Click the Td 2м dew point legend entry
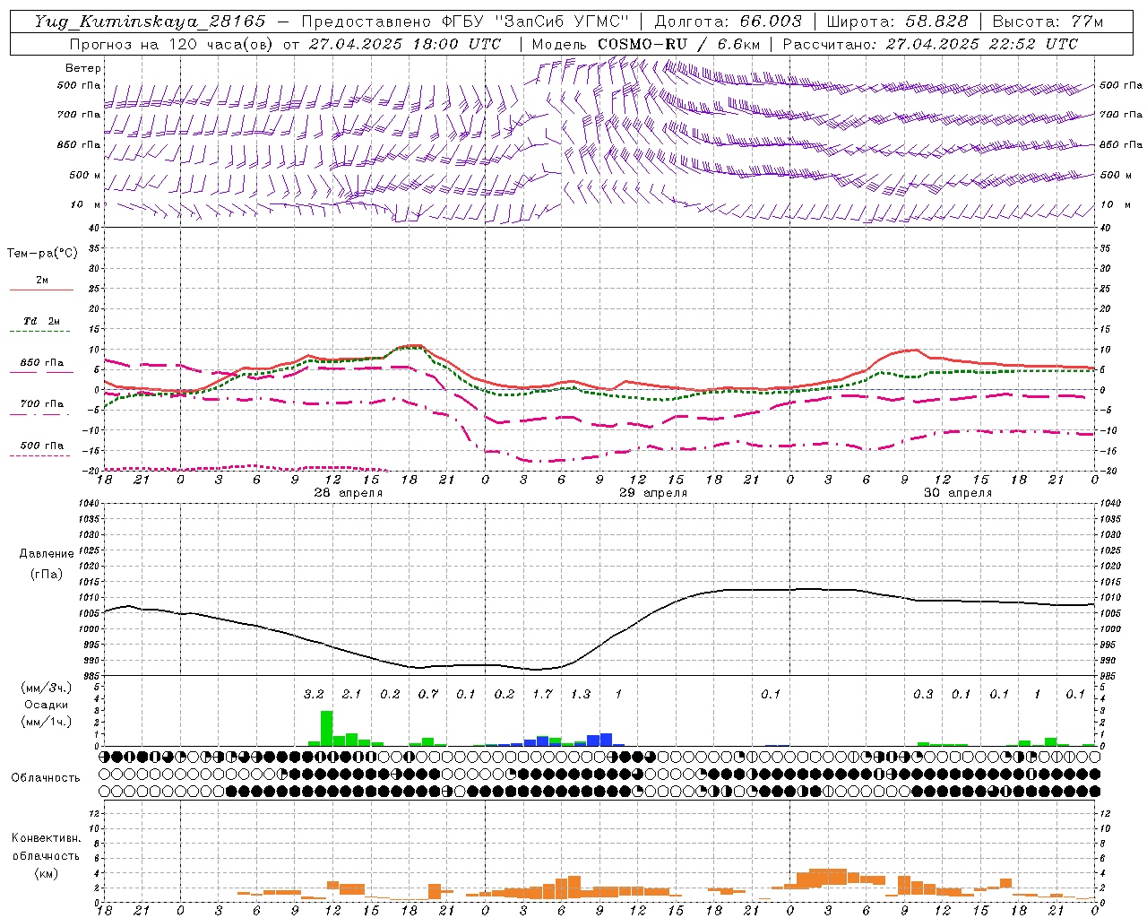The image size is (1147, 918). click(x=41, y=325)
